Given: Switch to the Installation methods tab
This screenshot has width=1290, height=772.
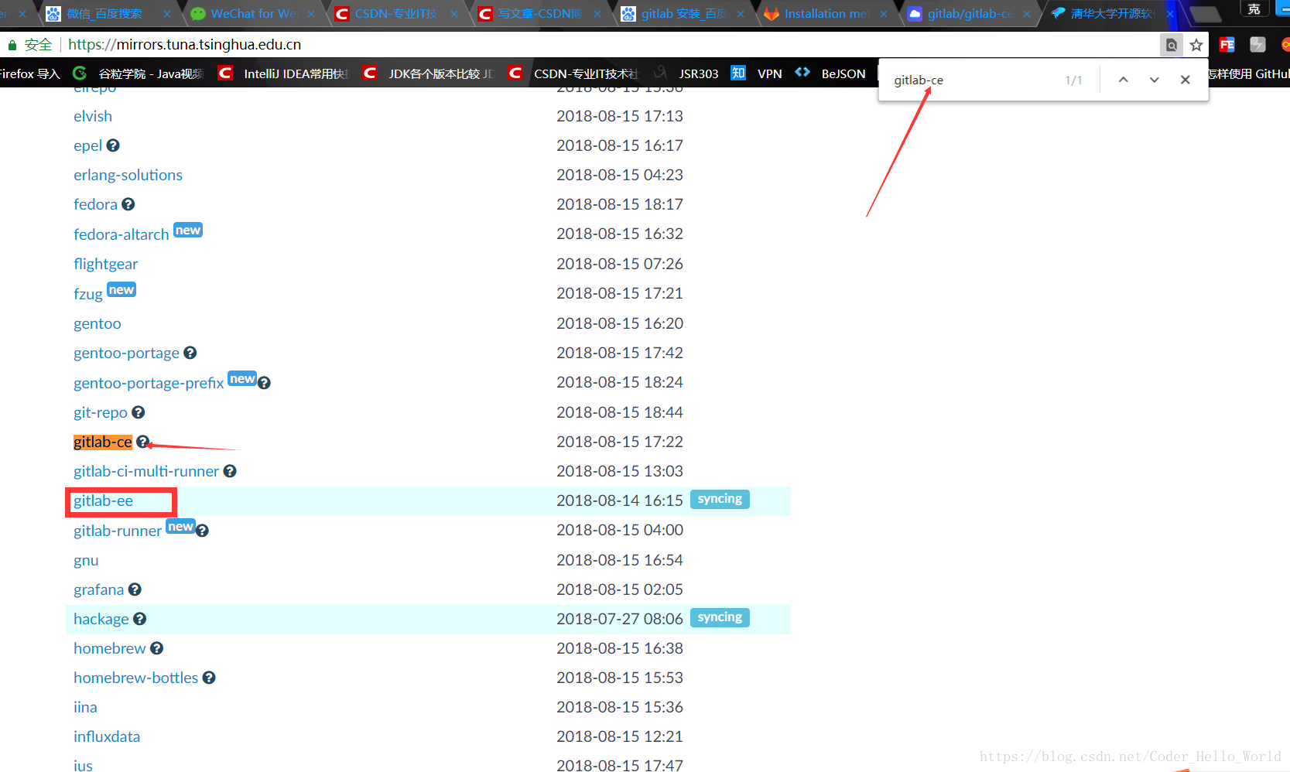Looking at the screenshot, I should (826, 14).
